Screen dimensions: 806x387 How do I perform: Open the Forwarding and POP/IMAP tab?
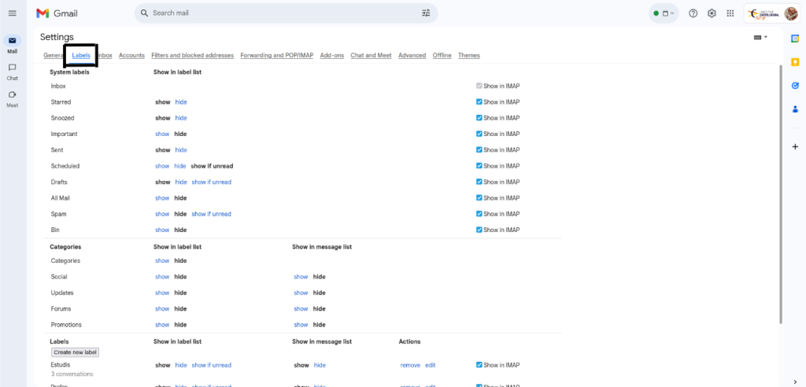coord(276,56)
